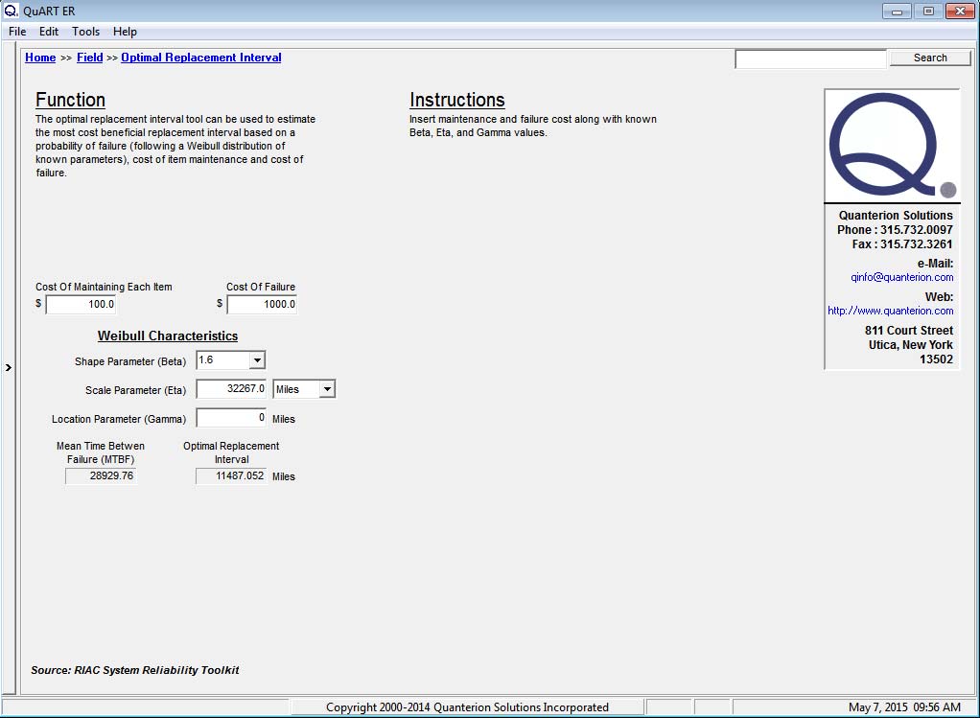Click the Weibull Characteristics heading
The width and height of the screenshot is (980, 718).
point(168,336)
